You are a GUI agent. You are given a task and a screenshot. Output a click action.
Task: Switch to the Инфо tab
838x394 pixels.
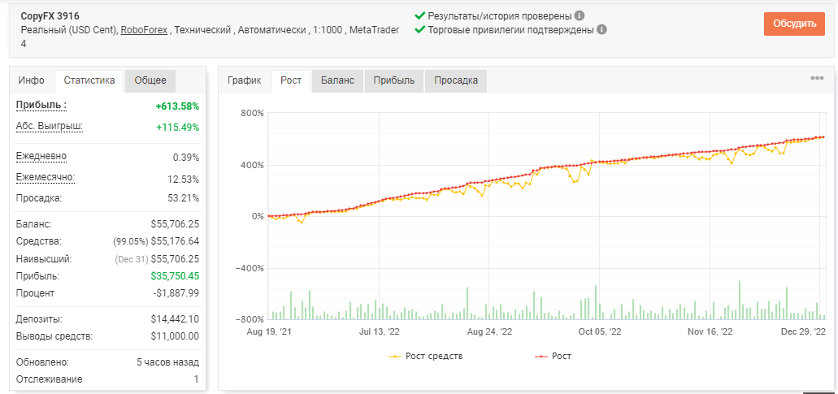click(x=32, y=80)
